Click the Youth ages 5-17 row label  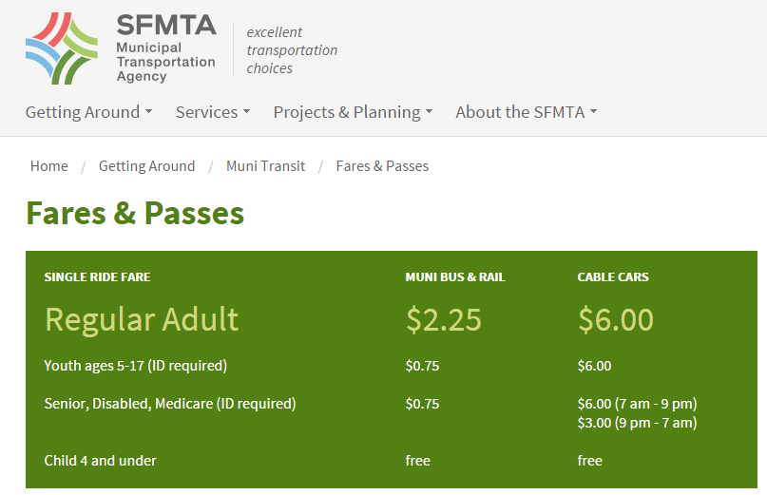136,366
